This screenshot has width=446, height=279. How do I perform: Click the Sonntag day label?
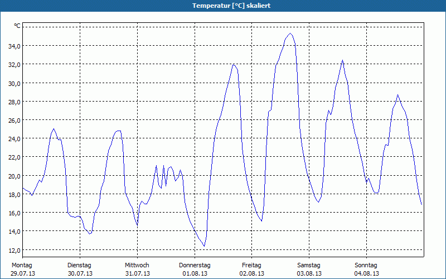coord(366,266)
